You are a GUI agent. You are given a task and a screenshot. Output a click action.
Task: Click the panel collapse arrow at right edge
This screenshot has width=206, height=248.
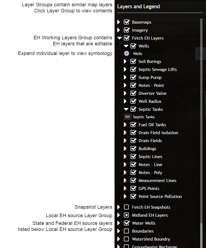(x=201, y=54)
